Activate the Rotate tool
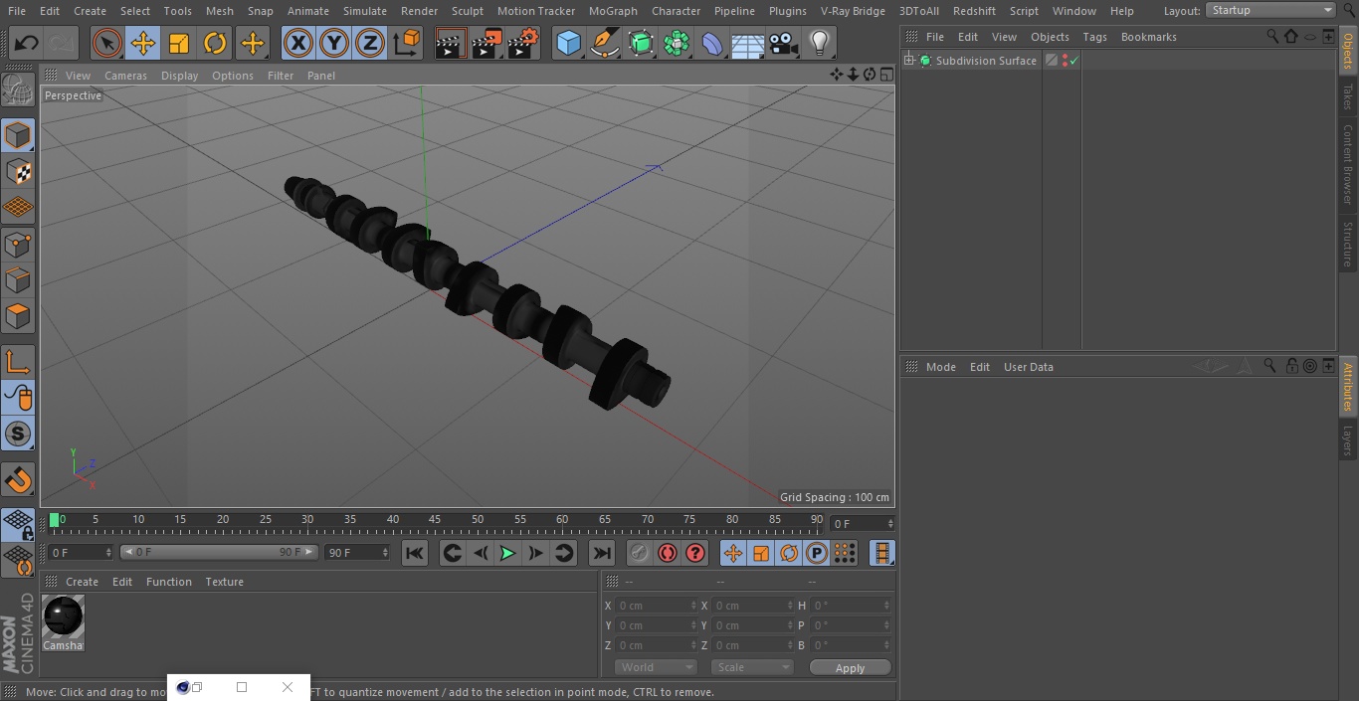 click(x=215, y=44)
